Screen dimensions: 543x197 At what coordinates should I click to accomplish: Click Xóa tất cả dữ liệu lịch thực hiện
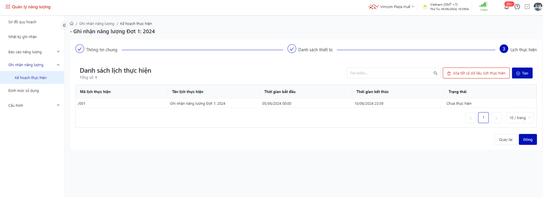point(476,73)
